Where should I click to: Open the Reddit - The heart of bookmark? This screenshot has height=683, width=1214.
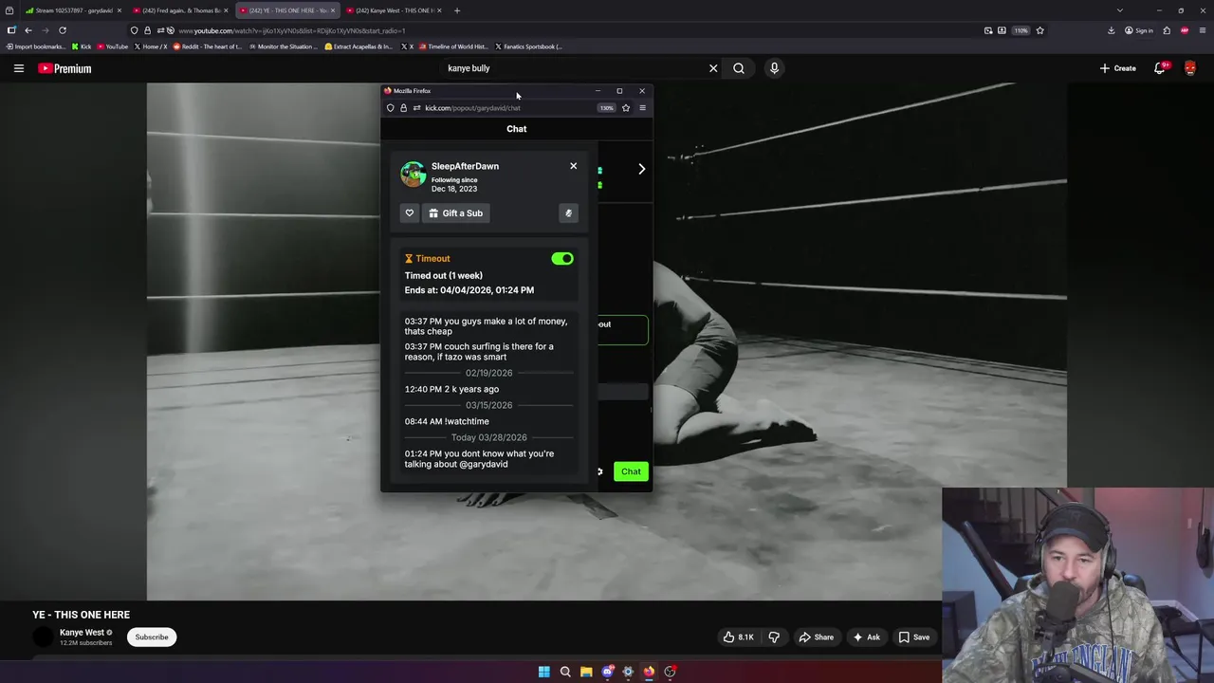point(208,46)
